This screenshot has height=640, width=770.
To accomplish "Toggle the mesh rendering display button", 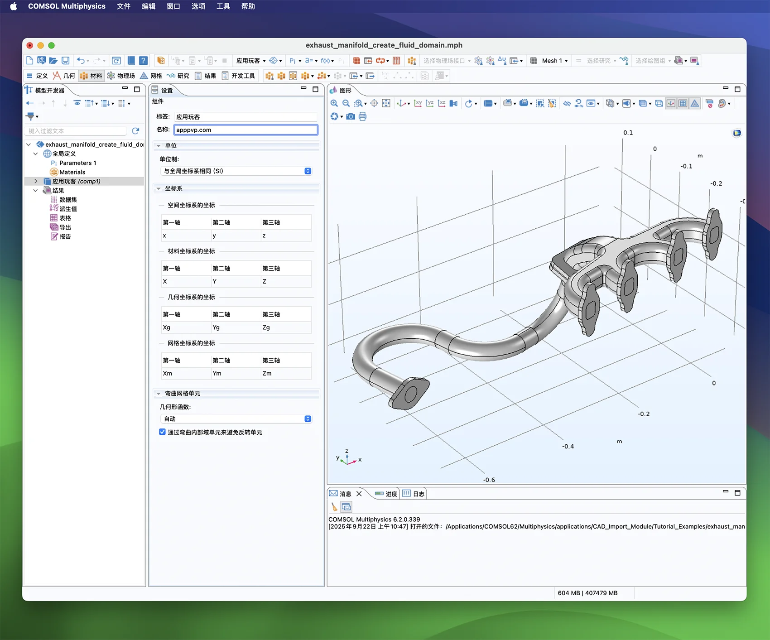I will coord(695,104).
